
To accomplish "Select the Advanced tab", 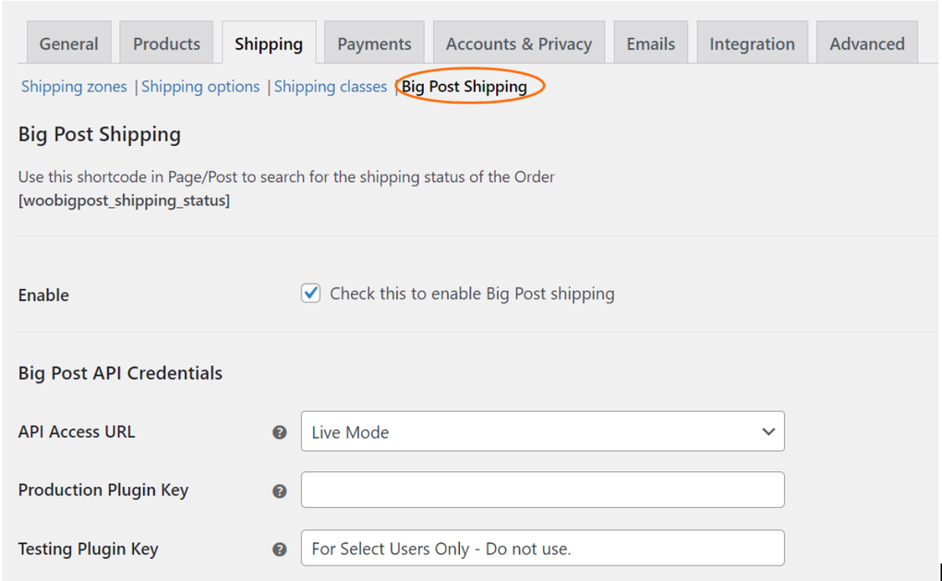I will tap(866, 42).
